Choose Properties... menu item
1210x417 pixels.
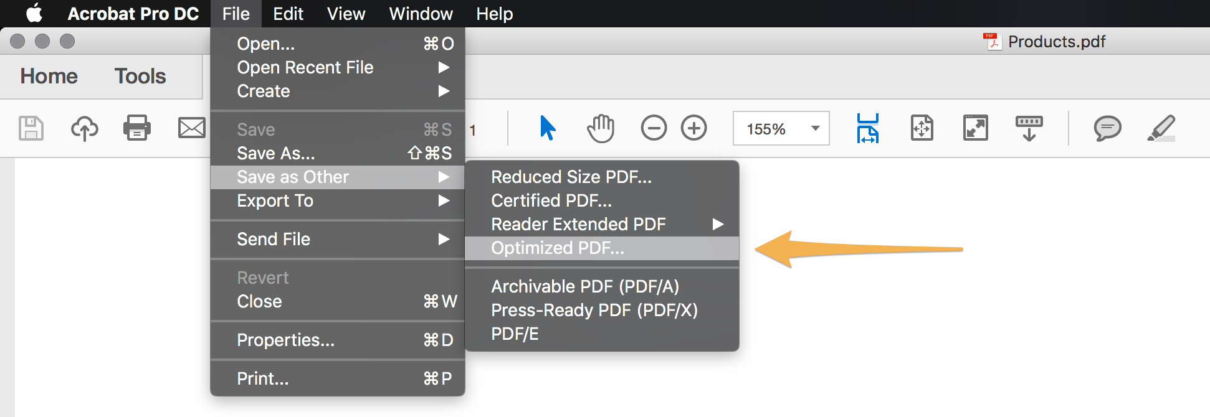click(338, 340)
